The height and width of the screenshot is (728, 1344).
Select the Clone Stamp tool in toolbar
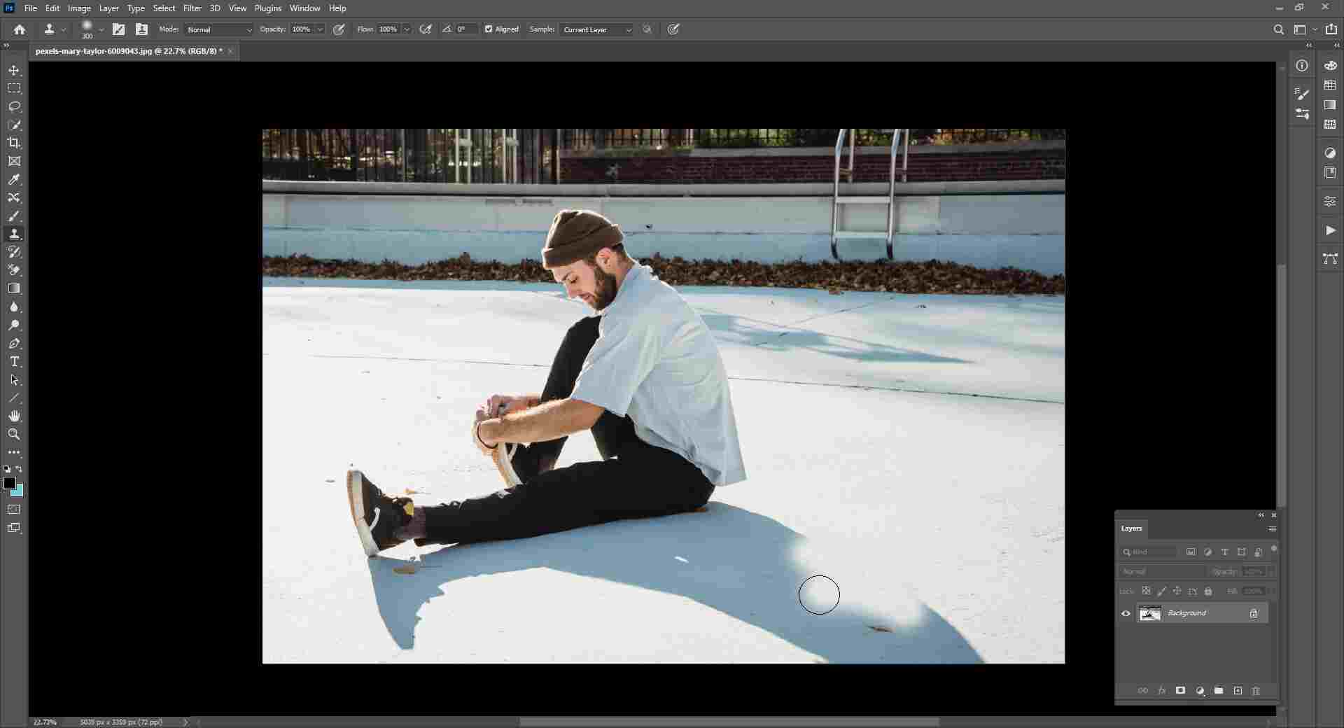coord(14,234)
